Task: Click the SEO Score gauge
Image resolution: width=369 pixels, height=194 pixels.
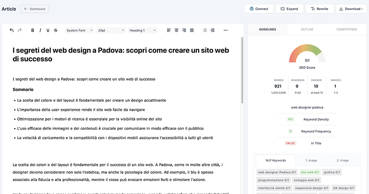Action: 307,55
